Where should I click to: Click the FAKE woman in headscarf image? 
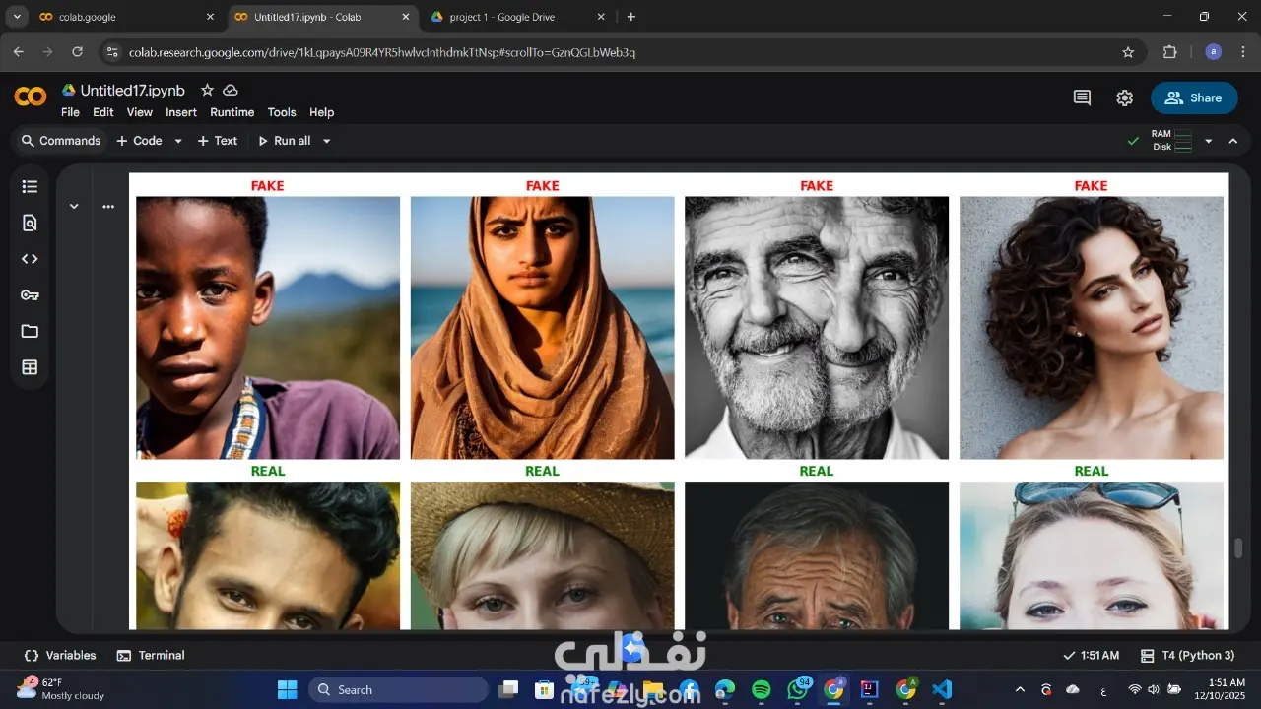pos(543,328)
